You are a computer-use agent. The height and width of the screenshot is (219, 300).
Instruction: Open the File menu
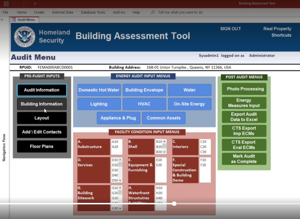tap(5, 12)
